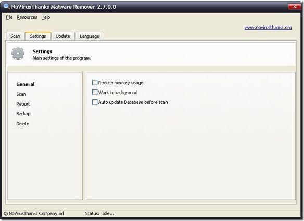The height and width of the screenshot is (221, 304).
Task: Select General settings category
Action: [x=26, y=84]
